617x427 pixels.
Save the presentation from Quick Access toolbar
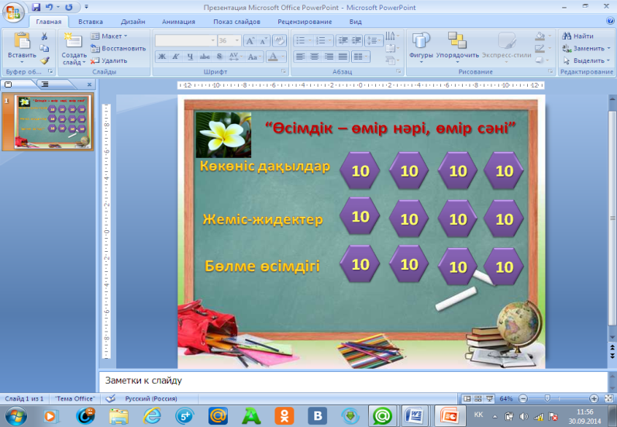(x=36, y=7)
